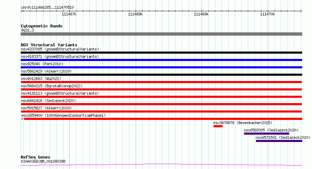This screenshot has height=169, width=312.
Task: Open variant nsv825040 (Park2010) label
Action: [x=42, y=64]
